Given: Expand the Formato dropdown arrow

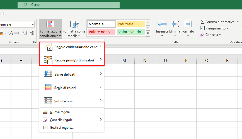Looking at the screenshot, I should [x=188, y=36].
